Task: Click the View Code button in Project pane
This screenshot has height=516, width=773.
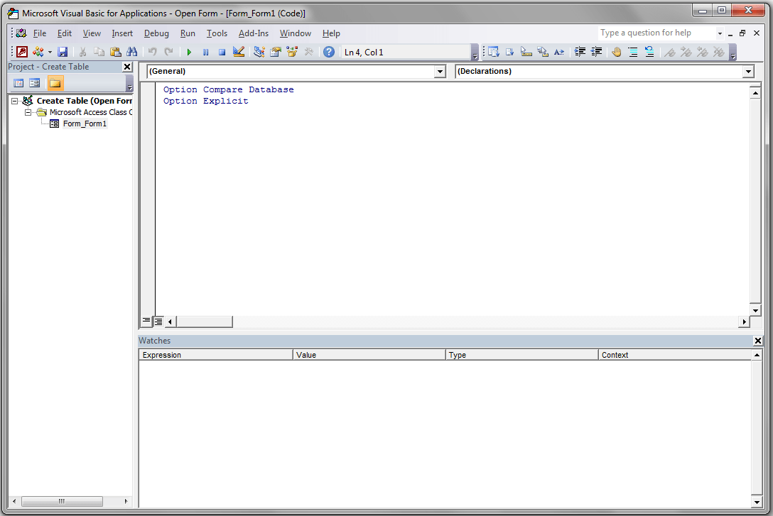Action: [x=18, y=83]
